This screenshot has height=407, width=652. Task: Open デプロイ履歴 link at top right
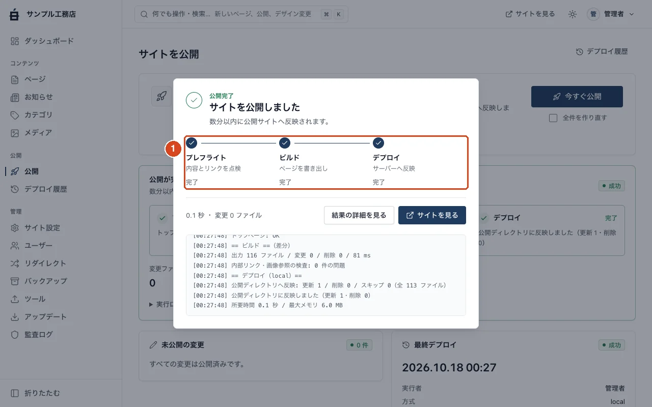(x=602, y=51)
